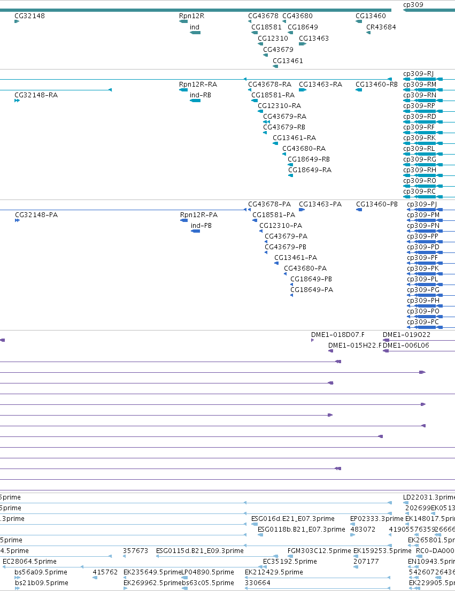455x591 pixels.
Task: Select clone DME1-019022
Action: pyautogui.click(x=406, y=335)
